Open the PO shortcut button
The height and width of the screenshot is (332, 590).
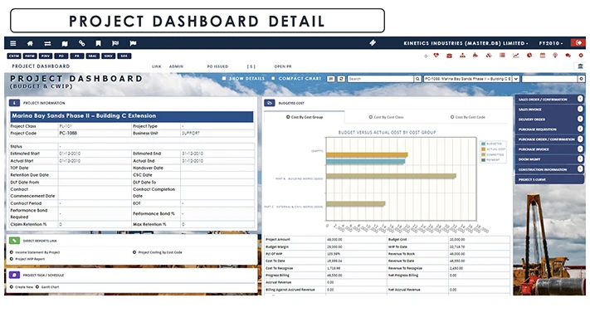tap(60, 56)
